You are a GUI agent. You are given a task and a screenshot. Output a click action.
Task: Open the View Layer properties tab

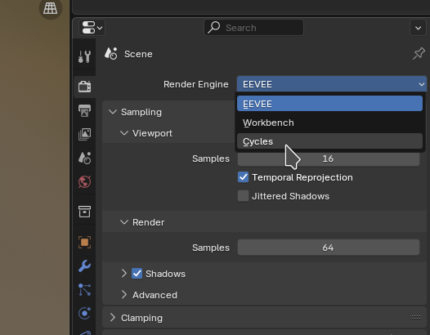coord(84,134)
